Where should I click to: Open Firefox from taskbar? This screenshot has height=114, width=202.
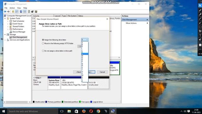click(x=84, y=111)
